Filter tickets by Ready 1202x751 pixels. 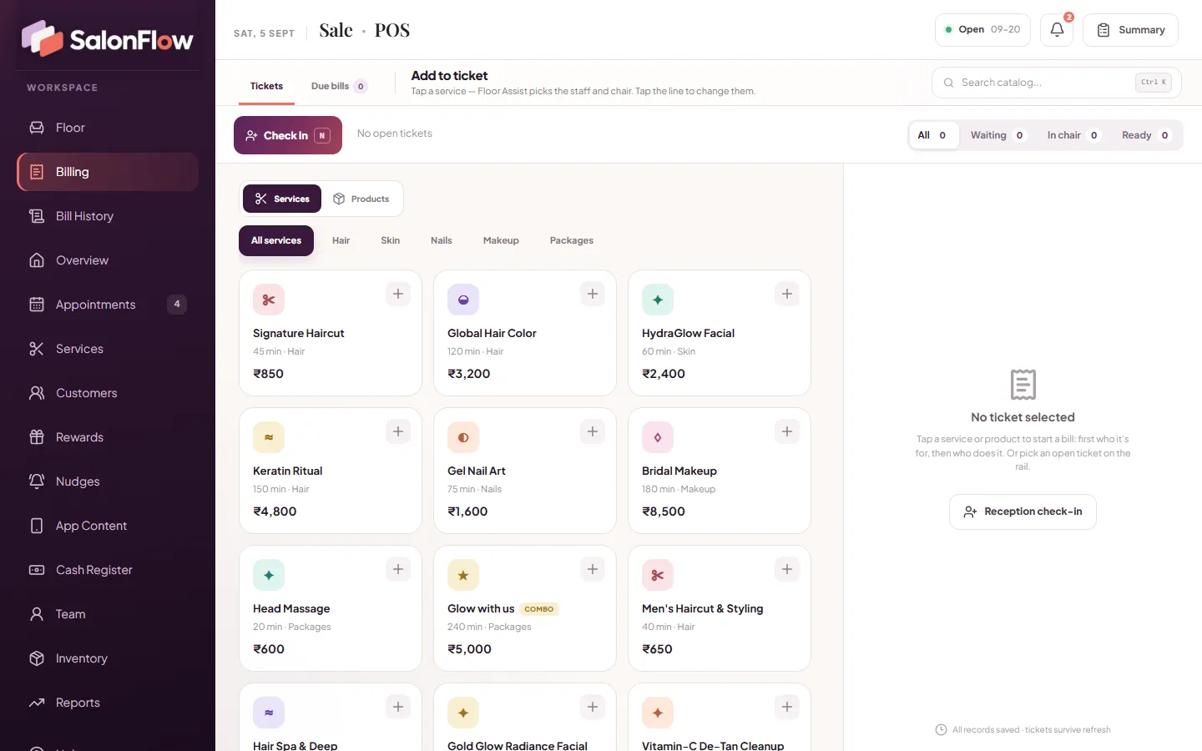tap(1146, 135)
